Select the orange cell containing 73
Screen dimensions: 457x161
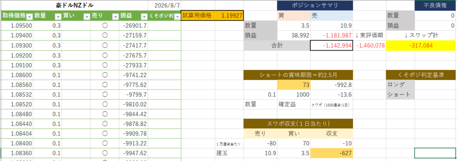point(294,85)
